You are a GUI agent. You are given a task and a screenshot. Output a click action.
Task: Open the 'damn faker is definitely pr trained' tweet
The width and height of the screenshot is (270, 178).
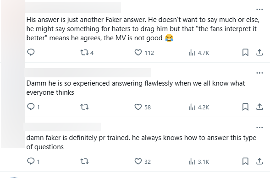141,142
